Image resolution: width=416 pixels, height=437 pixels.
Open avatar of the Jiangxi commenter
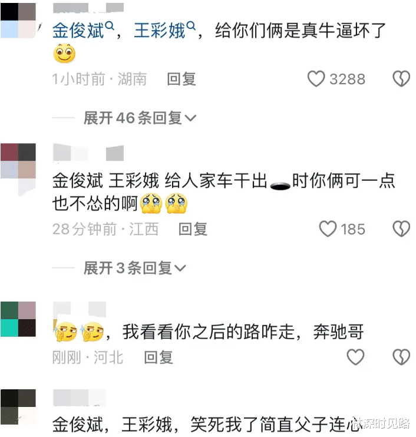pyautogui.click(x=18, y=161)
